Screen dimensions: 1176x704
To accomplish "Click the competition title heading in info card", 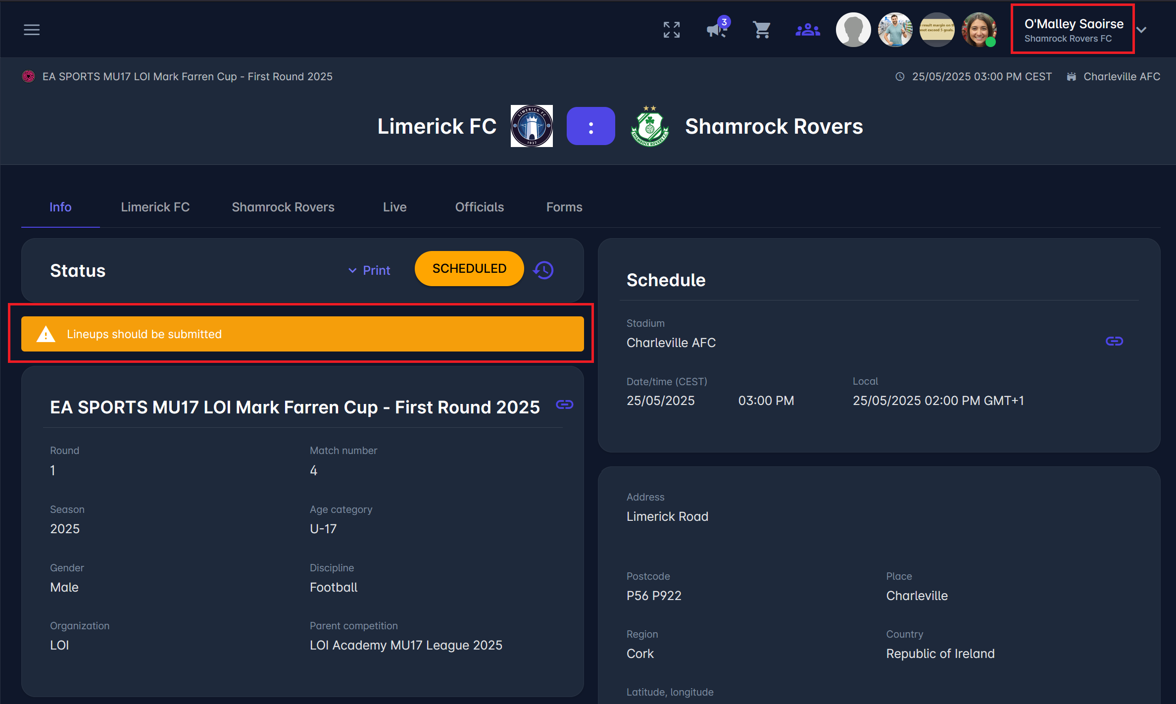I will (295, 407).
